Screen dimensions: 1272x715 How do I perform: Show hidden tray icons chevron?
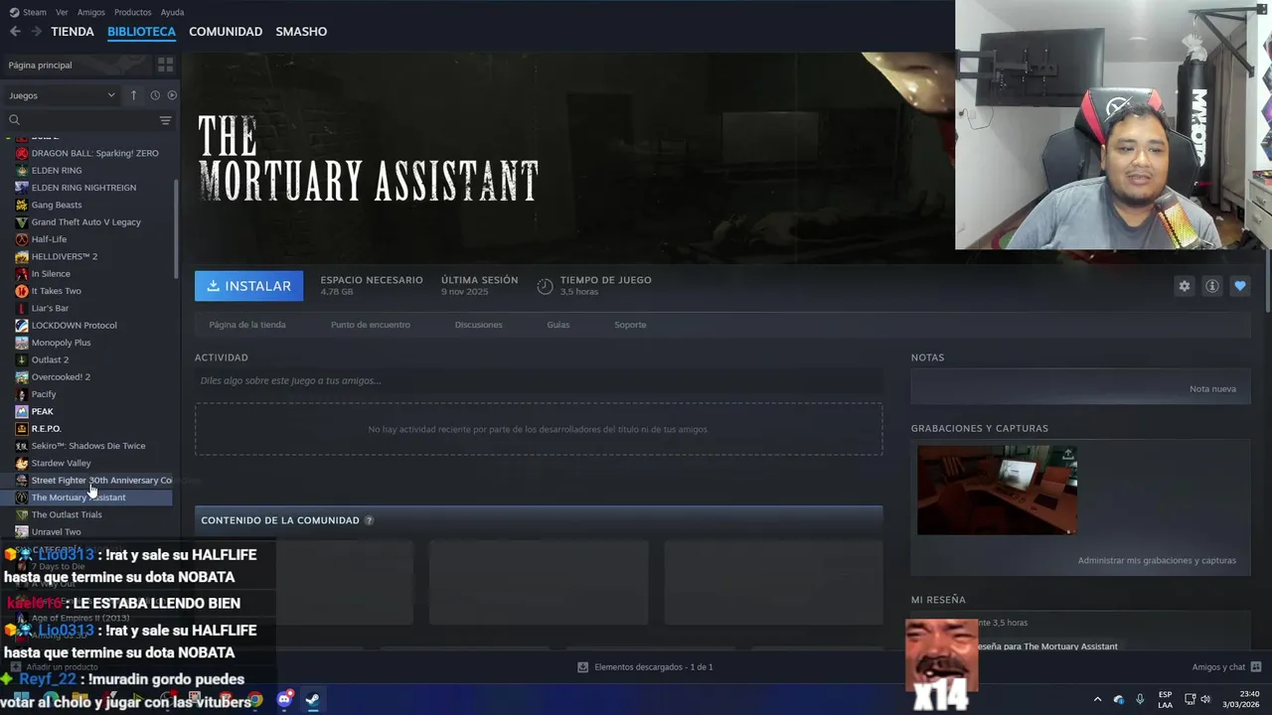[1097, 699]
